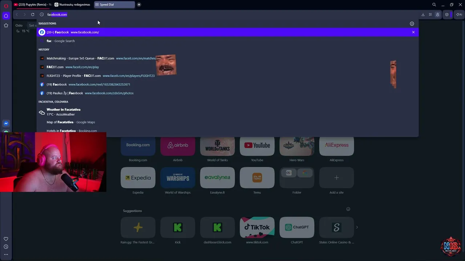Switch to the Nuotraukų redagavimas tab
465x261 pixels.
tap(73, 5)
